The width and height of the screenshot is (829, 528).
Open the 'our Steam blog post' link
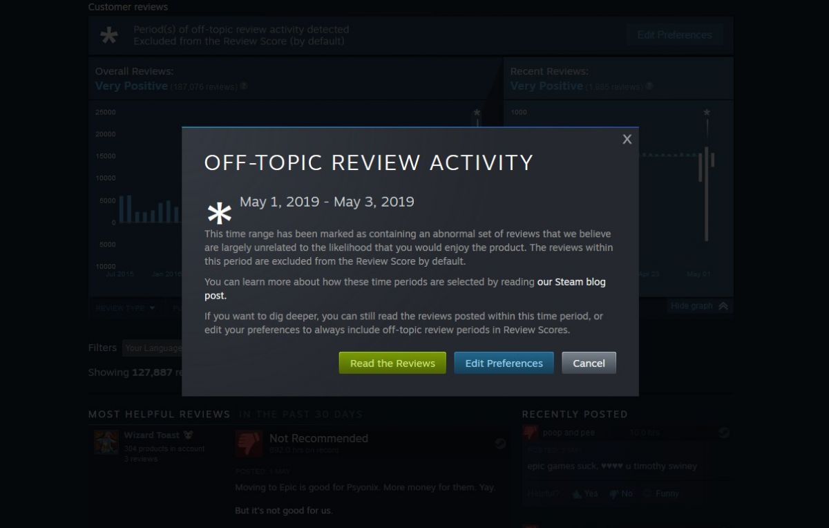(x=405, y=289)
